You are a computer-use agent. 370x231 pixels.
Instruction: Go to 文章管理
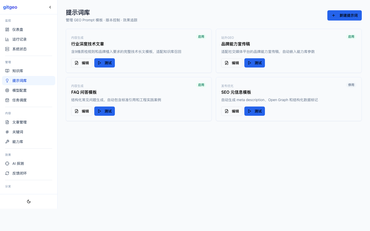click(x=29, y=122)
